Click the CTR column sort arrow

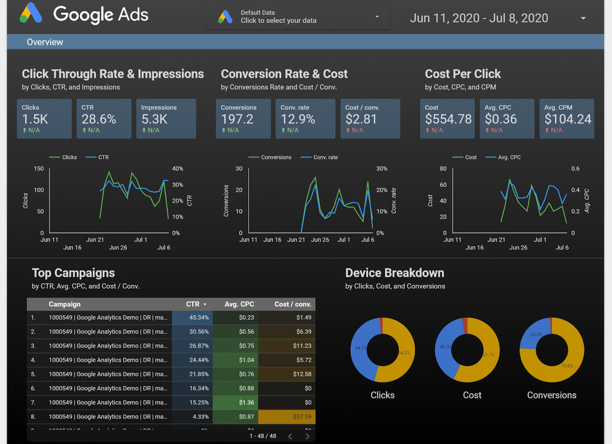pyautogui.click(x=205, y=304)
